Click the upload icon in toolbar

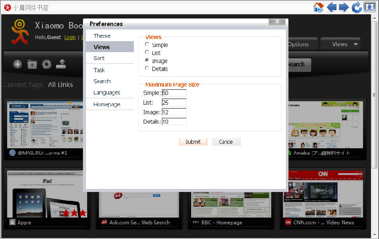click(x=61, y=64)
